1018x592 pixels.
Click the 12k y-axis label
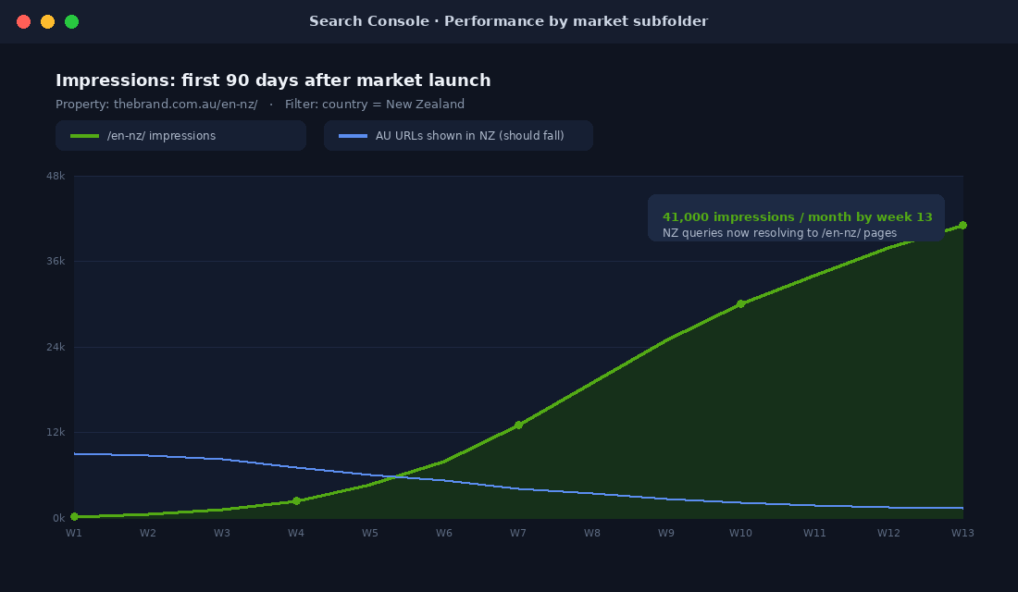click(56, 432)
